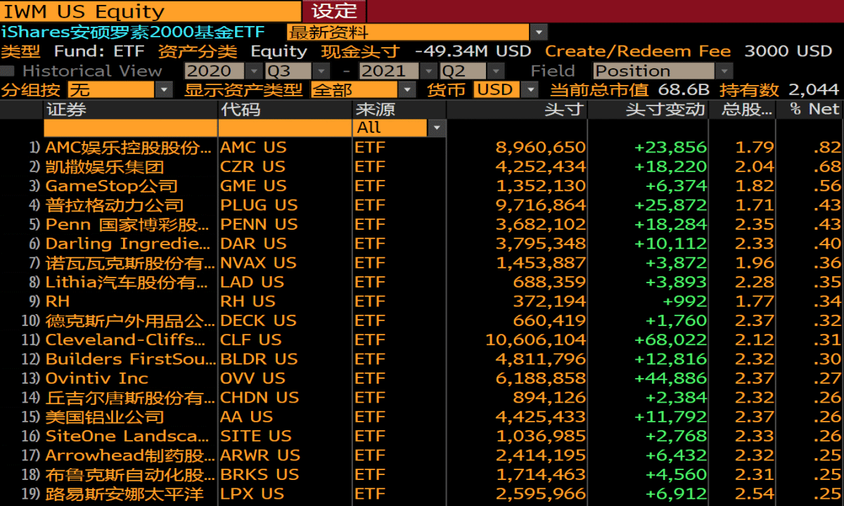Screen dimensions: 844x506
Task: Click the ARWR US ticker code
Action: pos(260,455)
